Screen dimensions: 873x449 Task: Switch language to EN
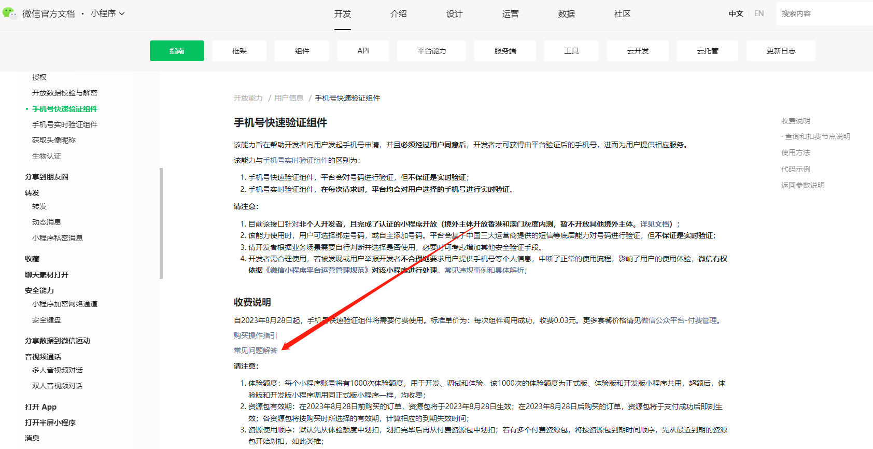click(x=759, y=13)
